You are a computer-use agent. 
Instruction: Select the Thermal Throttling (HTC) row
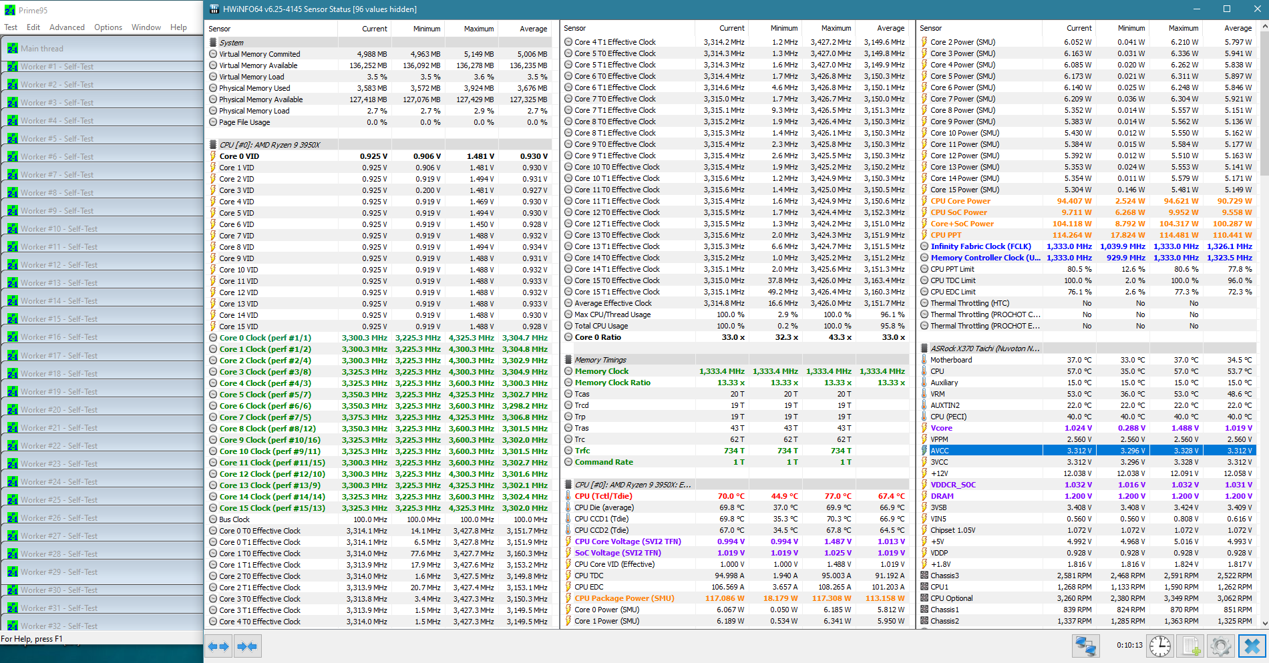1087,303
